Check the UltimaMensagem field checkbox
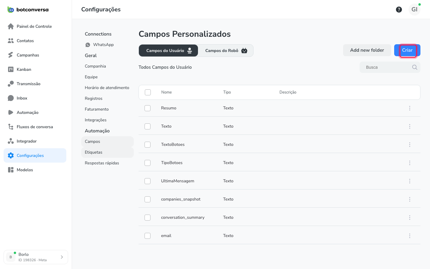The width and height of the screenshot is (430, 269). click(x=148, y=181)
